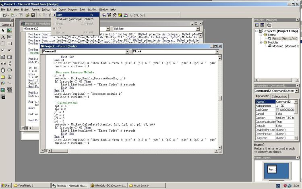Image resolution: width=302 pixels, height=189 pixels.
Task: Select Form1 (Form1.frm) in project tree
Action: tap(285, 39)
